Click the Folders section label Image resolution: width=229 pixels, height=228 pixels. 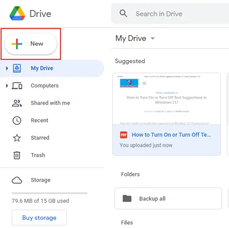(x=130, y=174)
